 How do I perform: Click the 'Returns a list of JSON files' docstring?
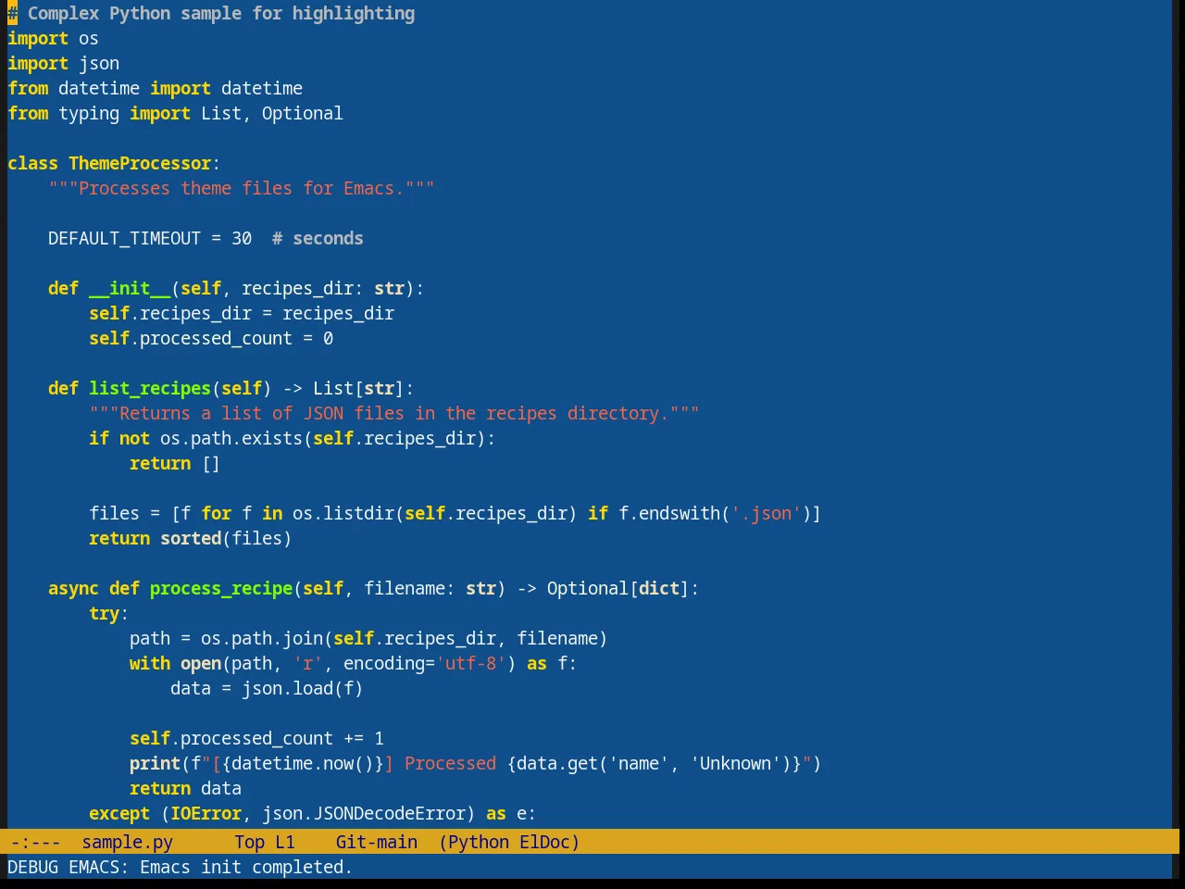393,413
